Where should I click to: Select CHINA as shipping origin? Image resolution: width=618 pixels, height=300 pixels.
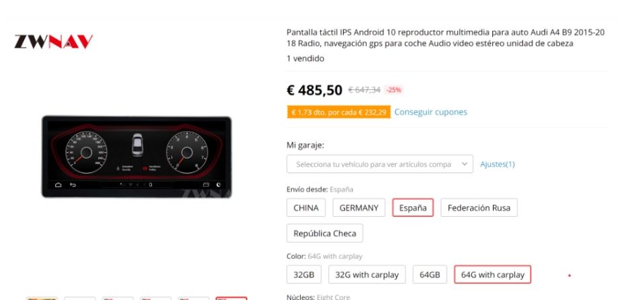tap(306, 207)
